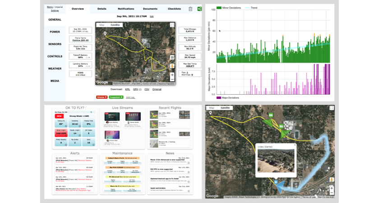Screen dimensions: 379x203
Task: Download the CSV file
Action: point(147,89)
